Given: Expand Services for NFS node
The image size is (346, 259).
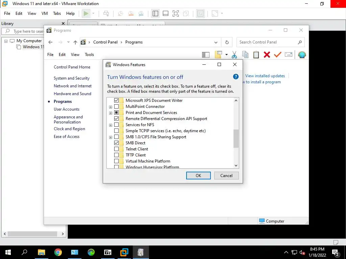Looking at the screenshot, I should [110, 125].
